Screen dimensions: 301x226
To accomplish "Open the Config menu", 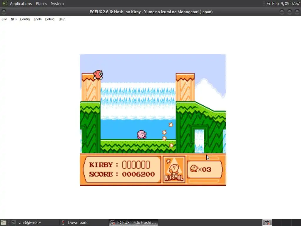I will click(25, 19).
